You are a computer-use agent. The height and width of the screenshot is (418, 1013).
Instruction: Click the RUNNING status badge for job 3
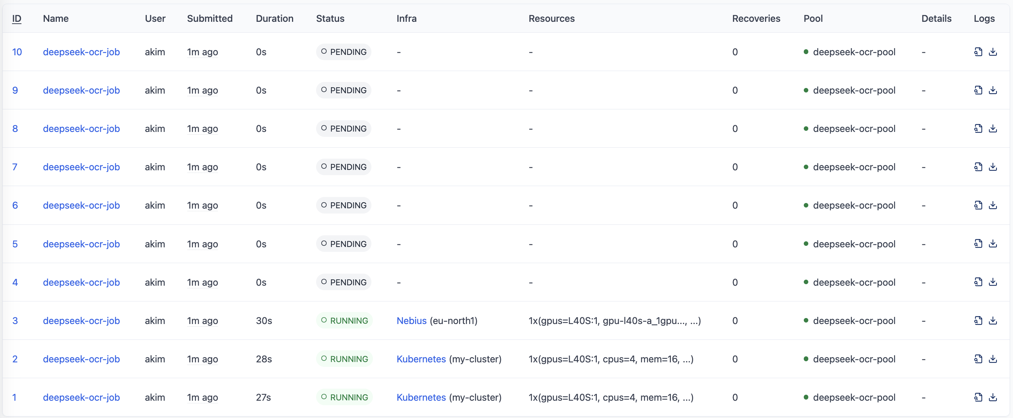pos(344,321)
